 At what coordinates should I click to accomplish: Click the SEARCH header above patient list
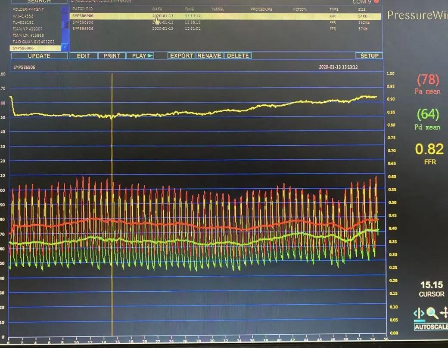(39, 1)
